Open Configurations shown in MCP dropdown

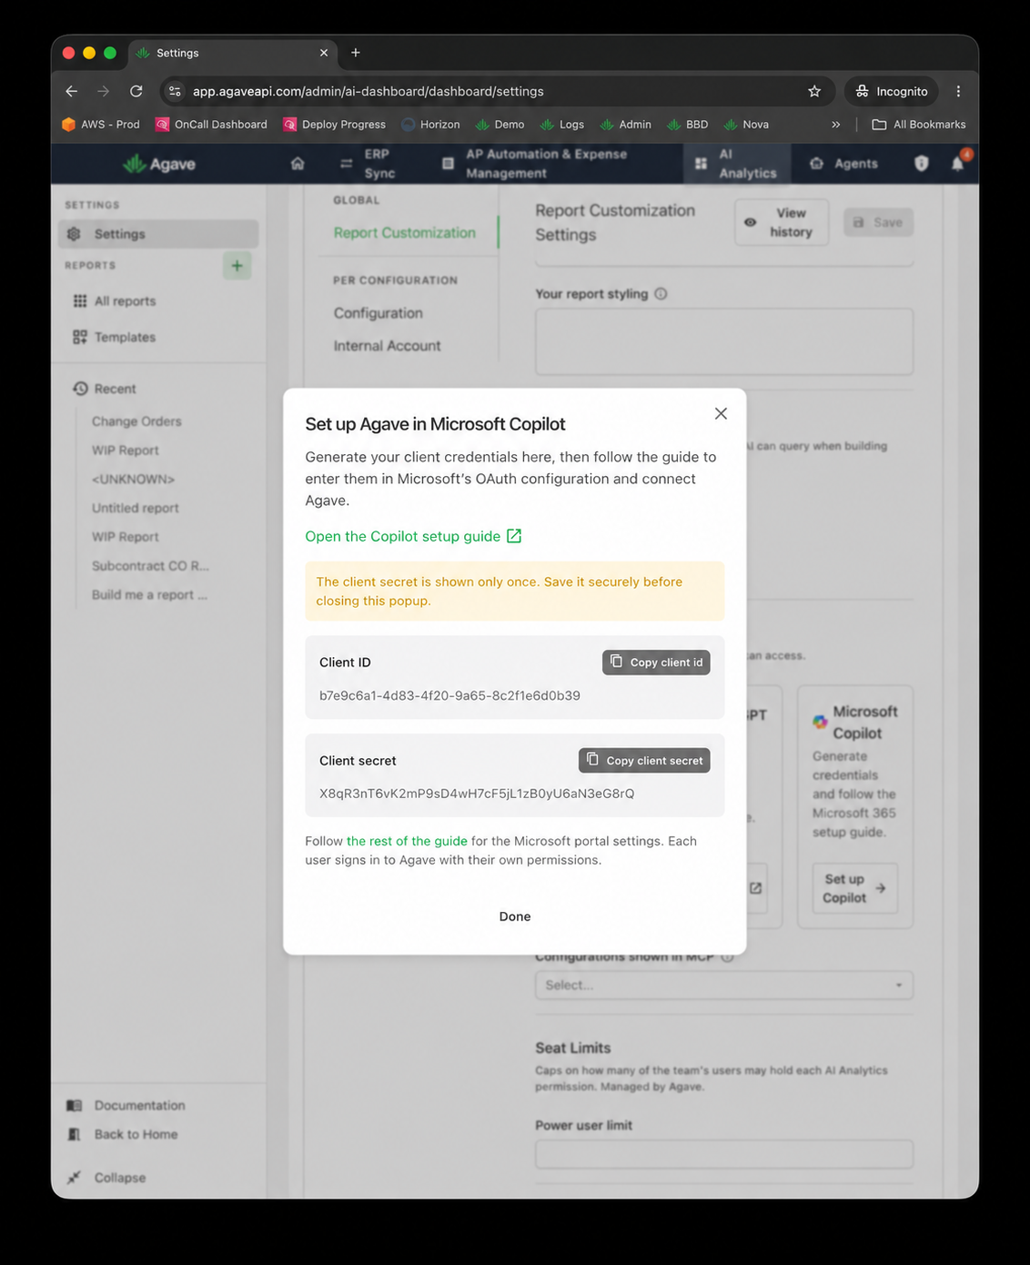pyautogui.click(x=724, y=985)
